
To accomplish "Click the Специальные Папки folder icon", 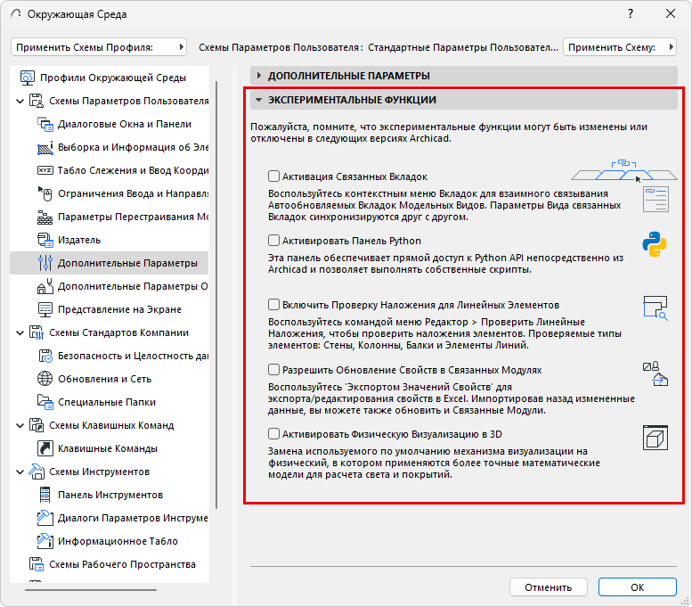I will [45, 402].
